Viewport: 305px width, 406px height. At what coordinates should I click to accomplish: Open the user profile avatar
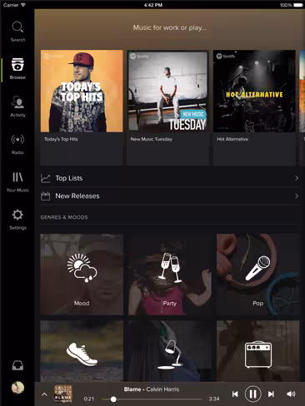coord(17,388)
